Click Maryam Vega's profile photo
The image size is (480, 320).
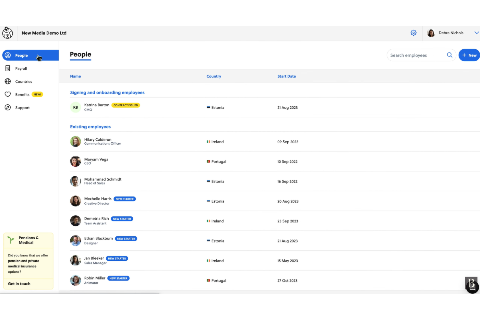point(75,161)
